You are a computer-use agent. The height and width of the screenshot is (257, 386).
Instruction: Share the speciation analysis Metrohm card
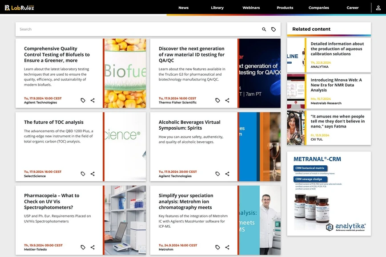pos(227,247)
